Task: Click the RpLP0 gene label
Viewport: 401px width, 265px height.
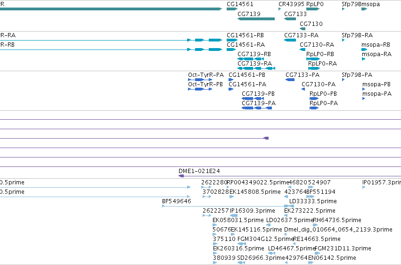Action: click(315, 4)
